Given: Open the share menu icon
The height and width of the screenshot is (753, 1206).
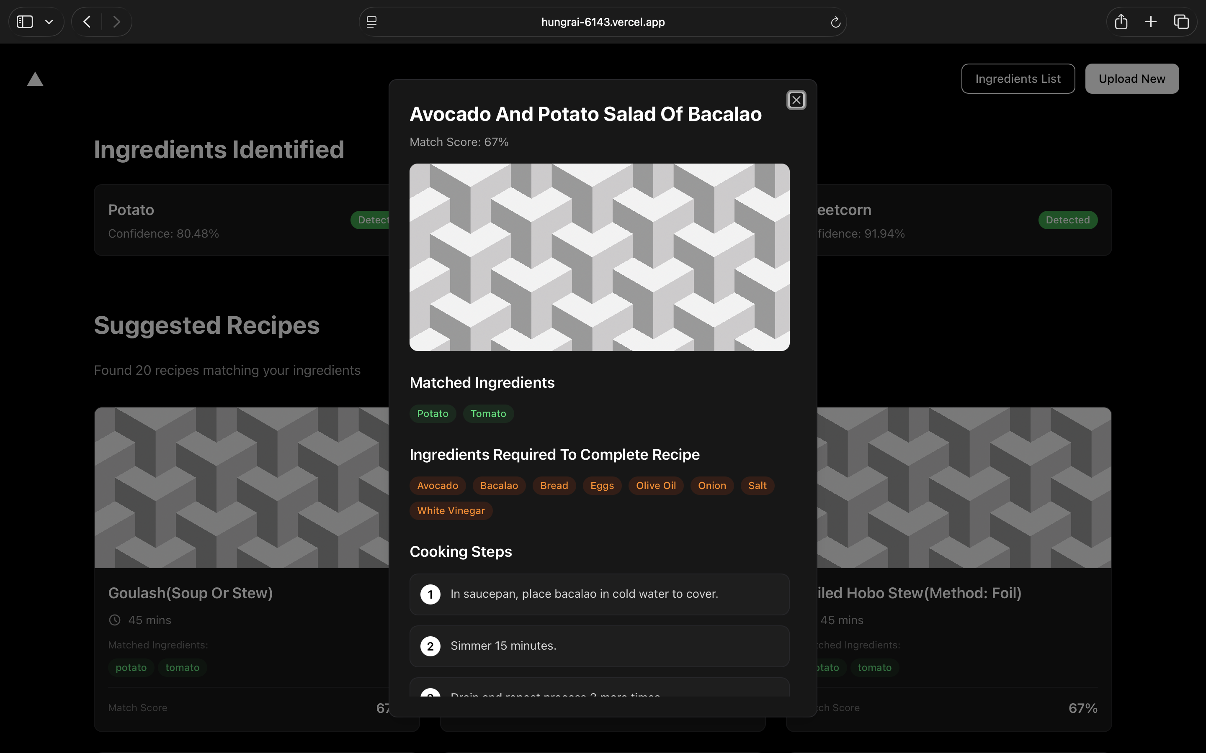Looking at the screenshot, I should [x=1121, y=22].
